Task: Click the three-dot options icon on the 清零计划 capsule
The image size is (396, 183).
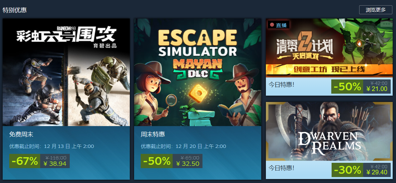Action: click(386, 23)
